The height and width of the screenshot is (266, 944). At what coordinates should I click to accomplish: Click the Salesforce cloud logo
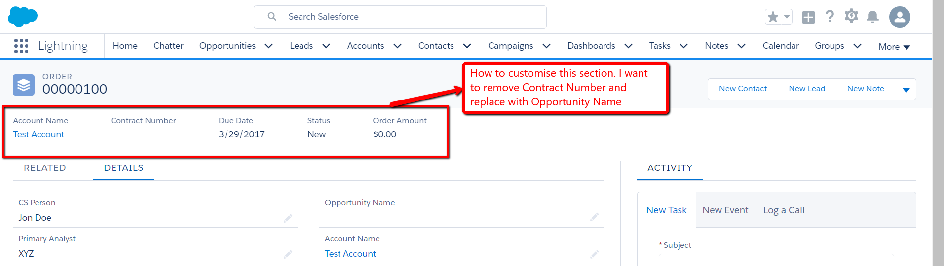click(23, 17)
